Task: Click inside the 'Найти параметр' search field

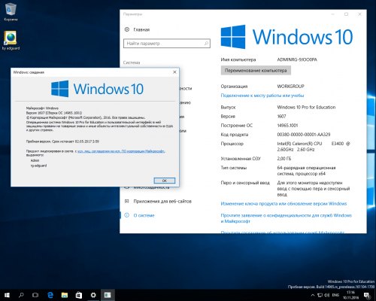Action: point(167,44)
